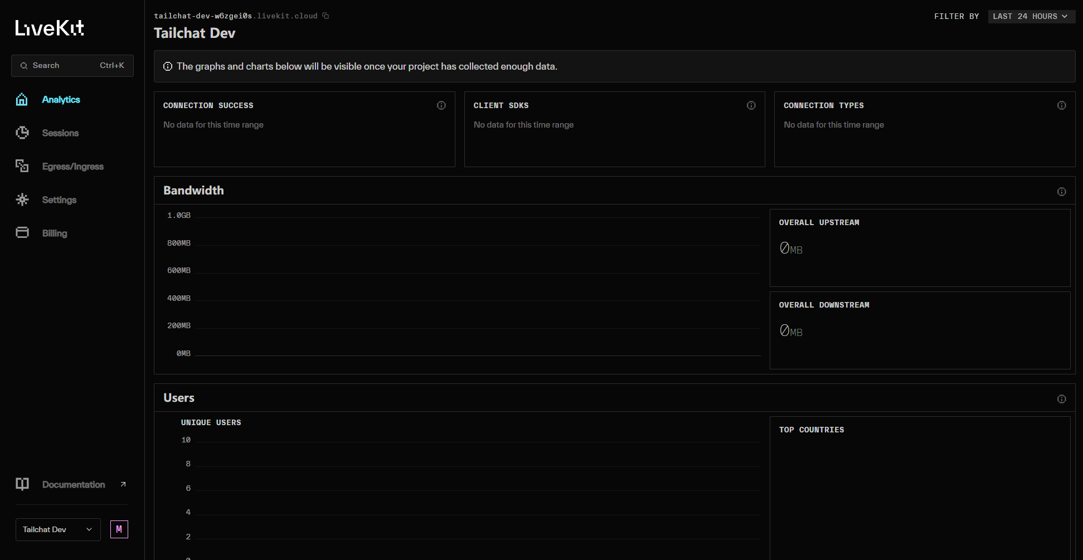1083x560 pixels.
Task: Open the Documentation link
Action: (x=74, y=485)
